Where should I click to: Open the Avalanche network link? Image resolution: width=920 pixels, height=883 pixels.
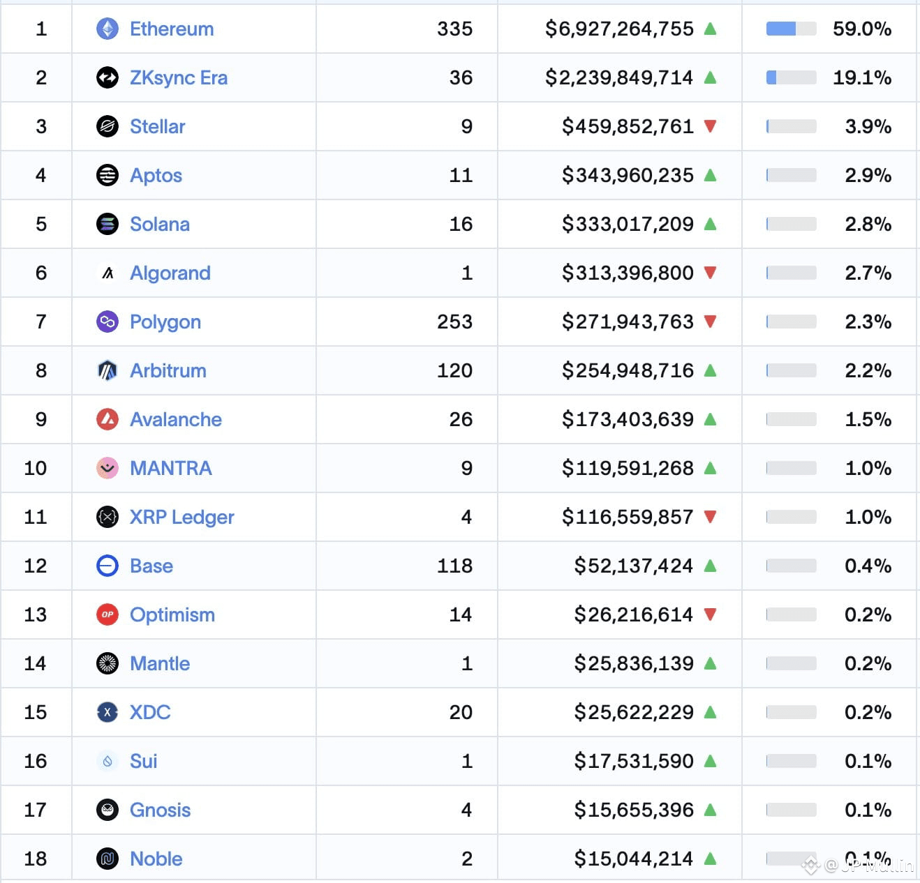click(176, 419)
